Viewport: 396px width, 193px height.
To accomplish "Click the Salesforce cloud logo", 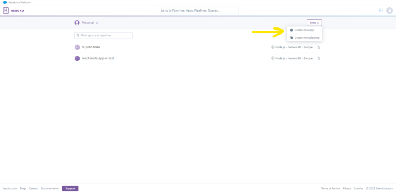I will [x=5, y=3].
